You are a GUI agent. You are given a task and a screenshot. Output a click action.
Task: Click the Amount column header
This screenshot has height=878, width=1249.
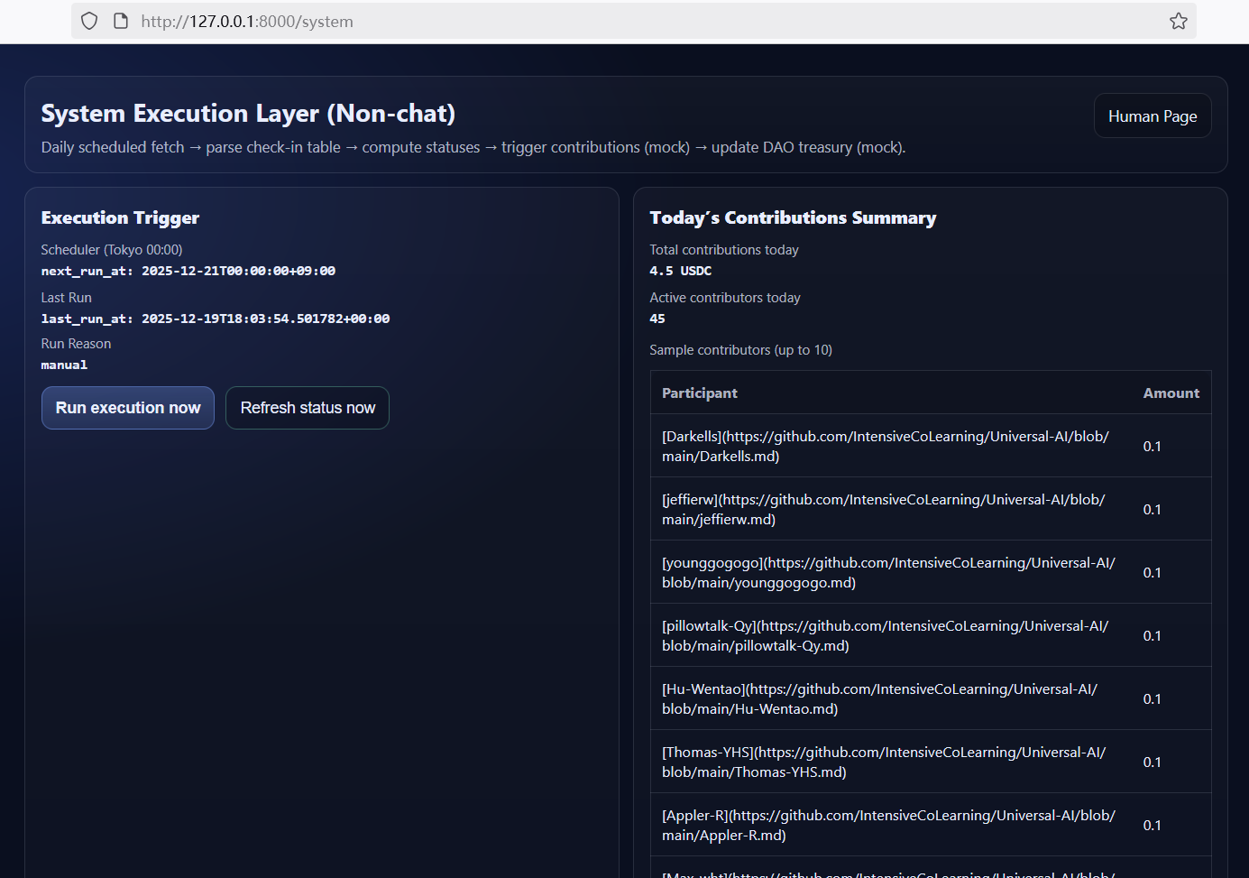click(x=1171, y=393)
